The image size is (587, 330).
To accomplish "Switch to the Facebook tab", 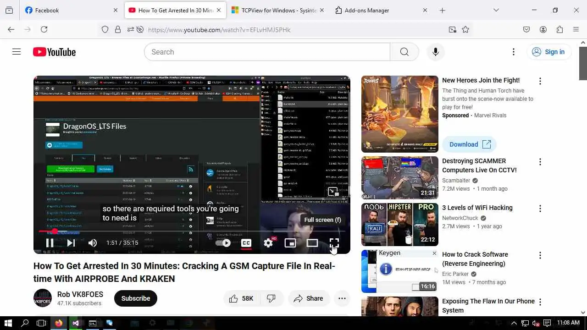I will pyautogui.click(x=71, y=10).
